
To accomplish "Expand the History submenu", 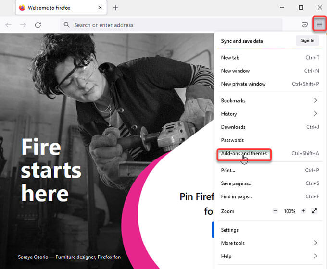I will (270, 114).
